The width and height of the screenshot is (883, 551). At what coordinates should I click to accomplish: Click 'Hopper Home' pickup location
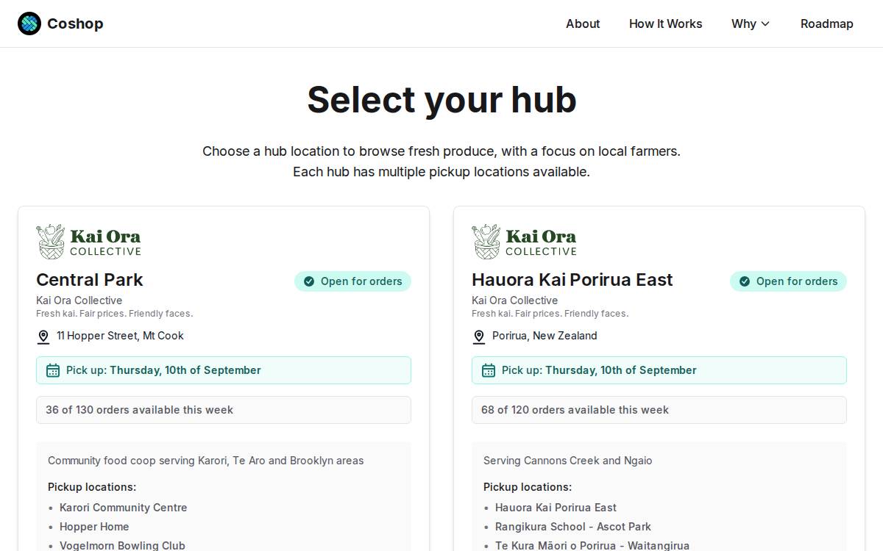94,527
